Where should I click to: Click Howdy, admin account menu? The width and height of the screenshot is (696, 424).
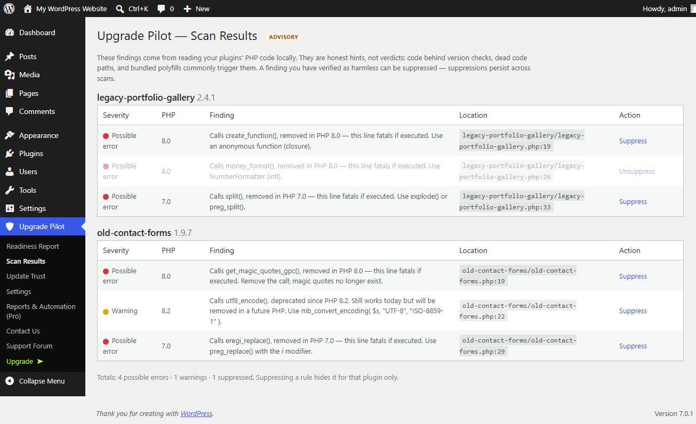[669, 9]
